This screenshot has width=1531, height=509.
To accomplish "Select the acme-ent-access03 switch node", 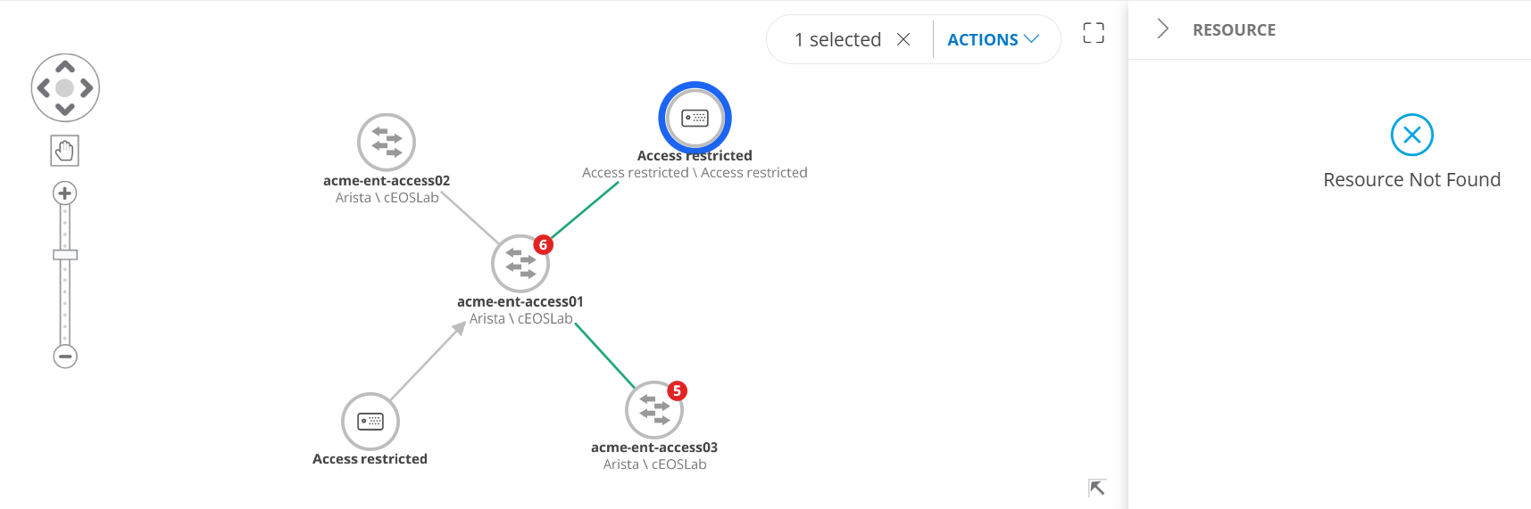I will coord(653,410).
